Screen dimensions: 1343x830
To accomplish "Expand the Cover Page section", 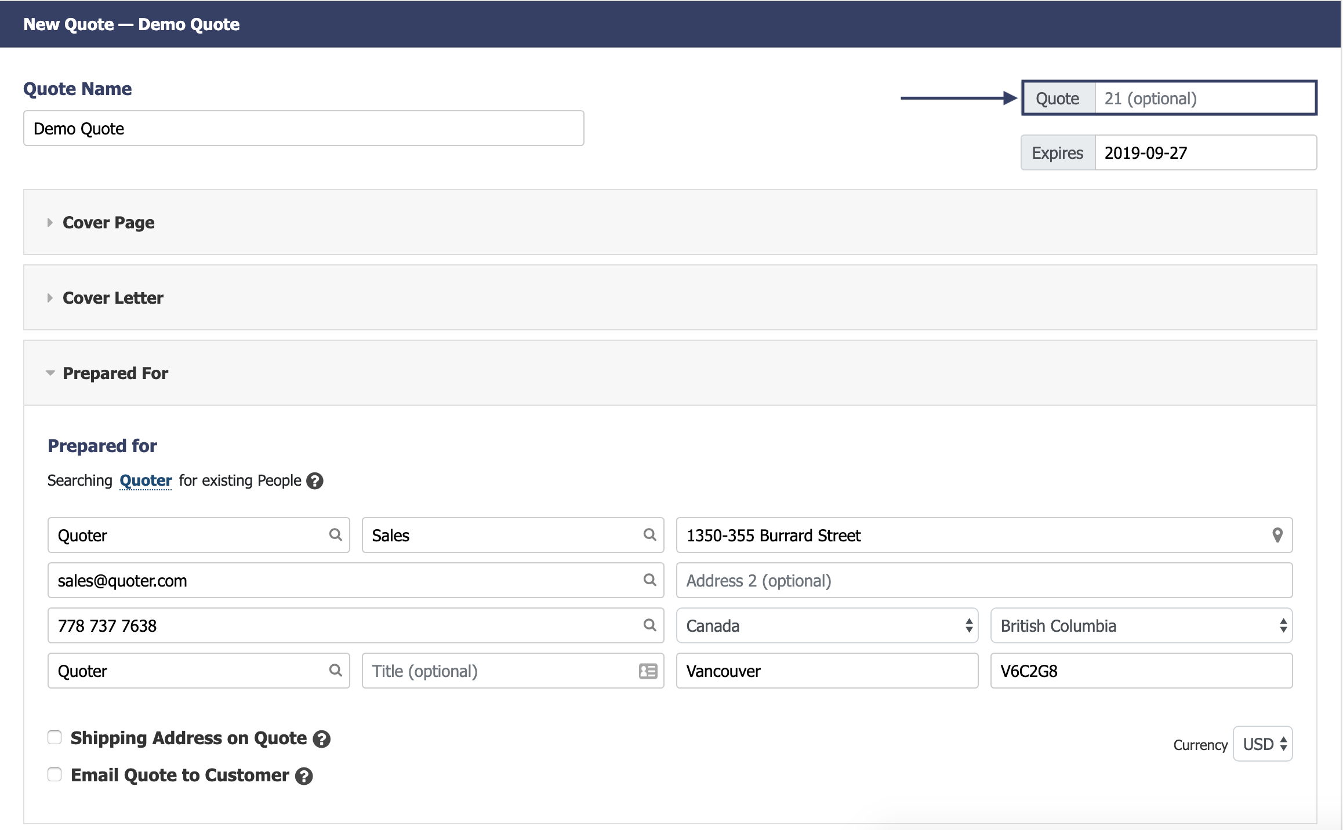I will (x=108, y=223).
